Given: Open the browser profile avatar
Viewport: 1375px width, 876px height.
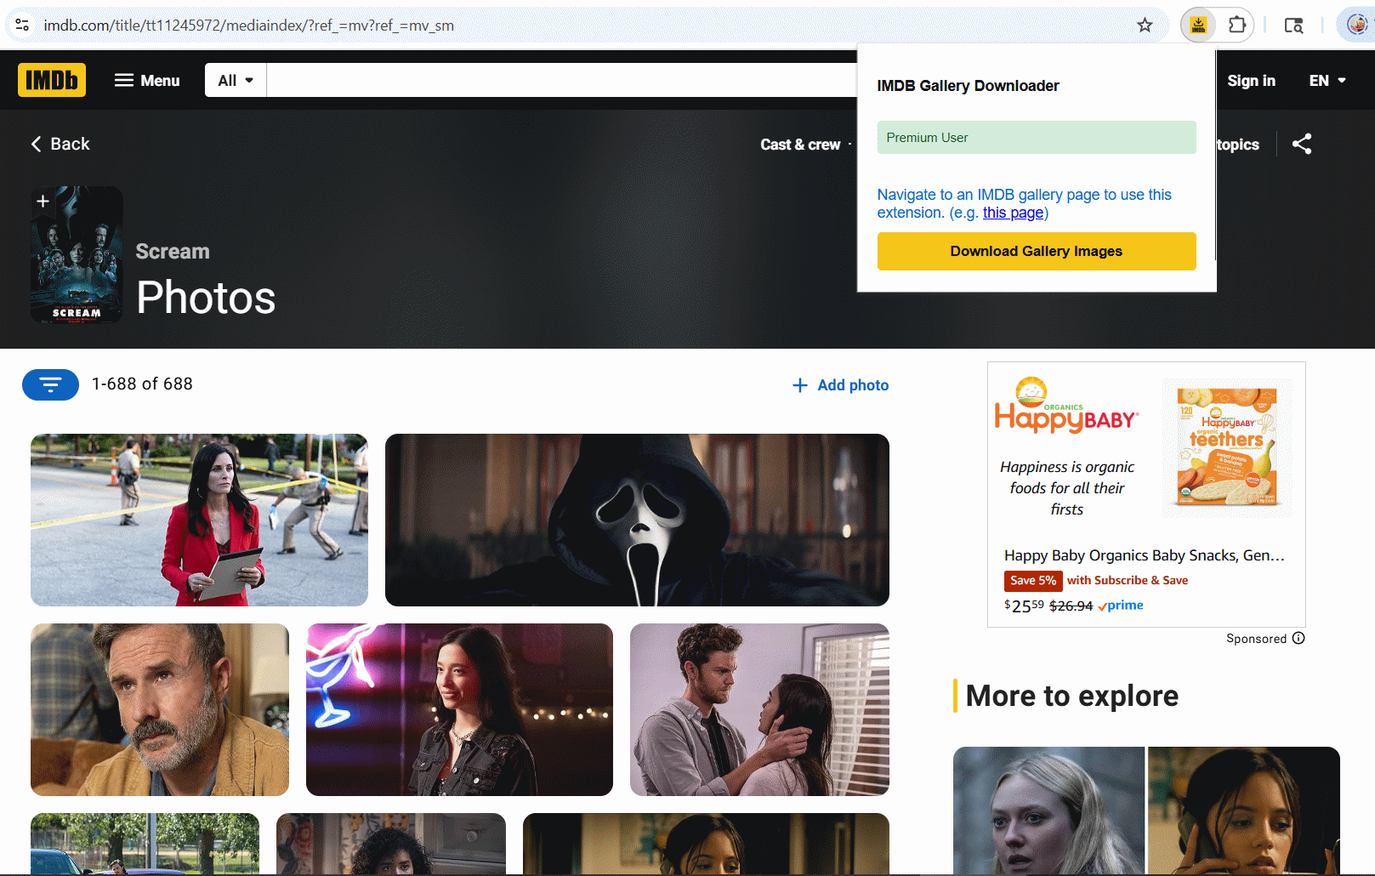Looking at the screenshot, I should click(1356, 26).
